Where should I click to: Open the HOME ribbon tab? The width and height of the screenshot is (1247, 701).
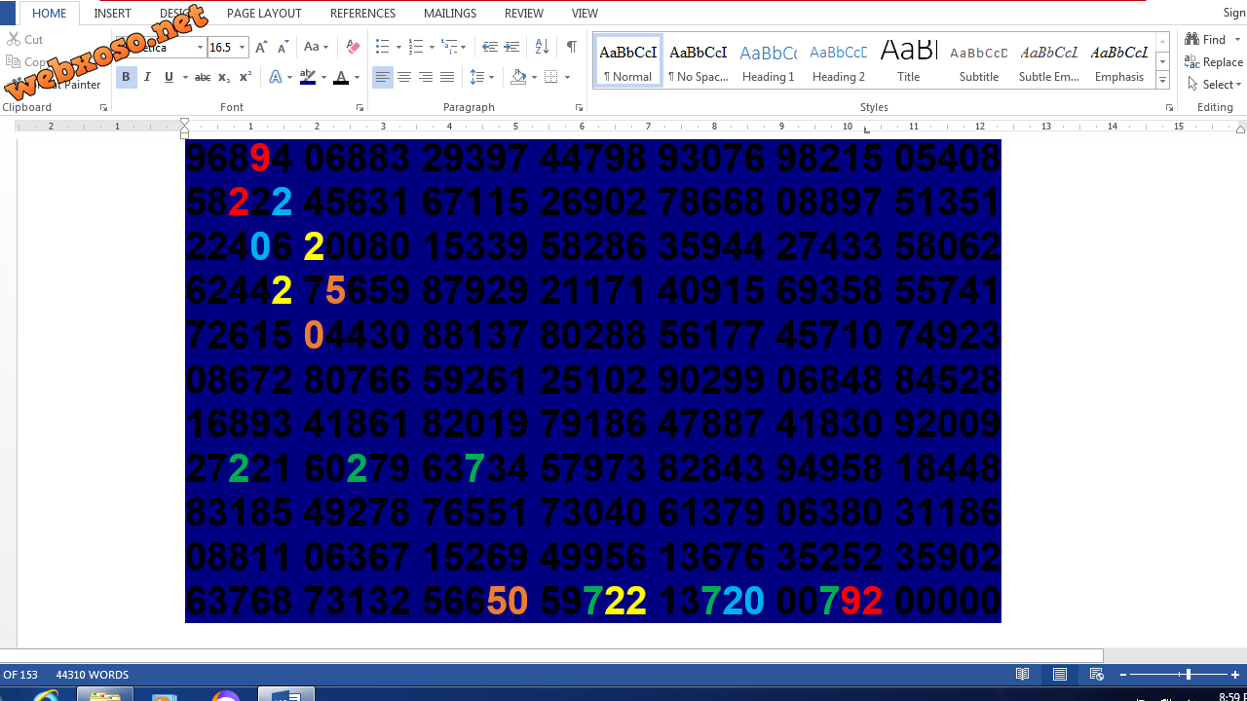[x=50, y=14]
